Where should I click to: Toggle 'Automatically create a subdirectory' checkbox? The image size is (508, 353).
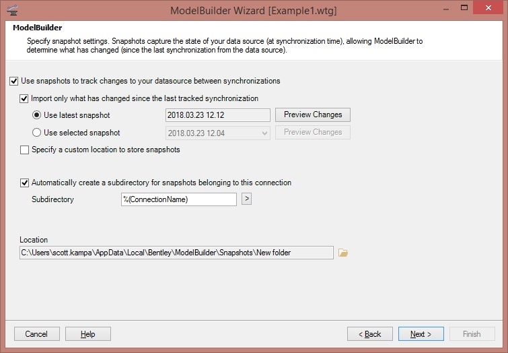[x=24, y=183]
